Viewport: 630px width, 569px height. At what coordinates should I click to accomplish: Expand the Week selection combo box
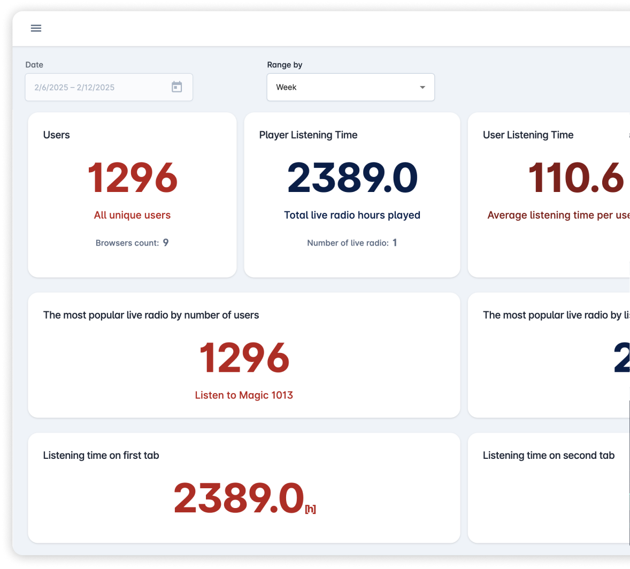[x=350, y=87]
